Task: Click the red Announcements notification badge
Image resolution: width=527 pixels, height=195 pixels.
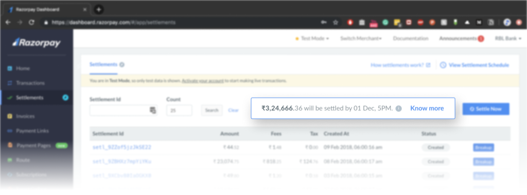Action: (x=481, y=38)
